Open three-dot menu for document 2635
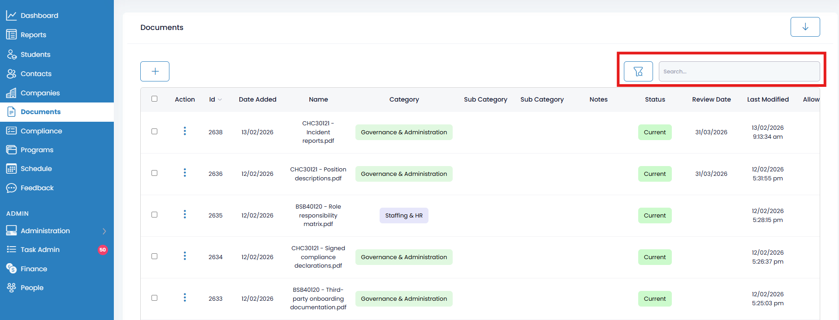This screenshot has height=320, width=839. [x=185, y=215]
